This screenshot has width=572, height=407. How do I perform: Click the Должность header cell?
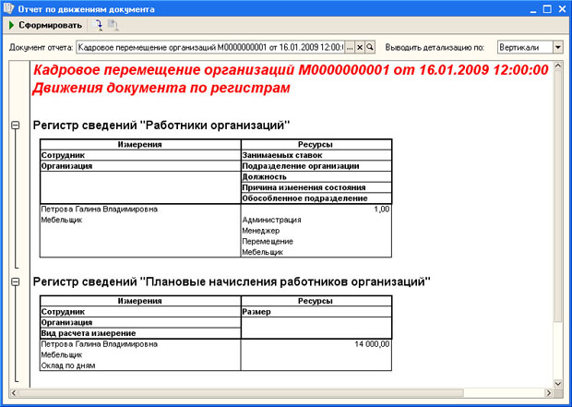(316, 176)
